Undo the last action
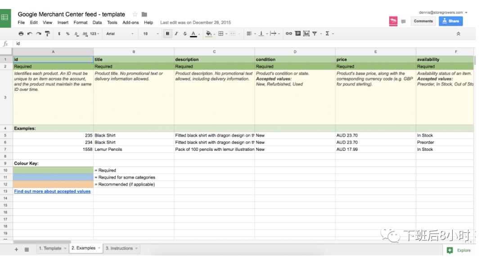486x257 pixels. pyautogui.click(x=29, y=34)
